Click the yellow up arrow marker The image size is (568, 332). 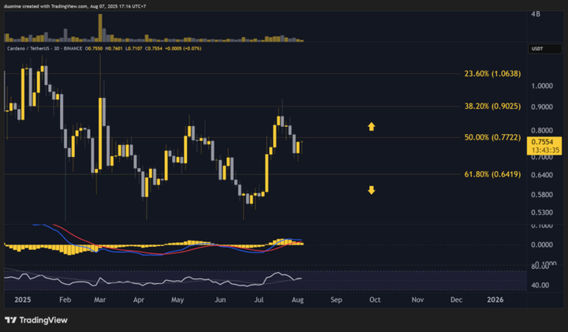pos(371,126)
